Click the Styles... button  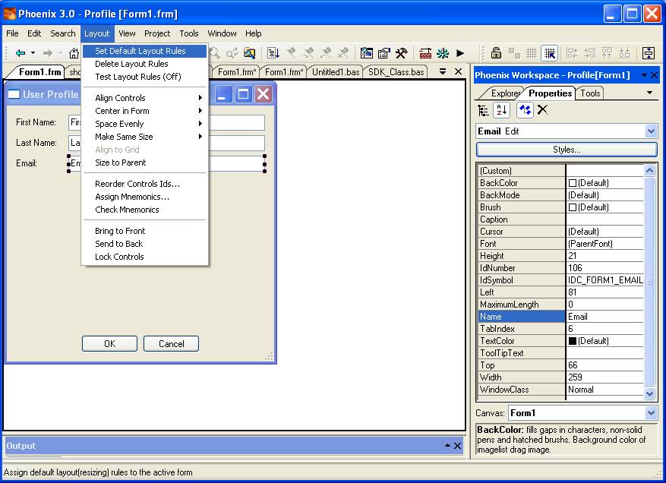pos(567,150)
